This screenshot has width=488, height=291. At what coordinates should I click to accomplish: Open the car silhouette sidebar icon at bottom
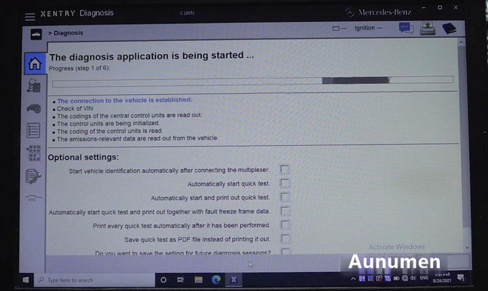33,198
